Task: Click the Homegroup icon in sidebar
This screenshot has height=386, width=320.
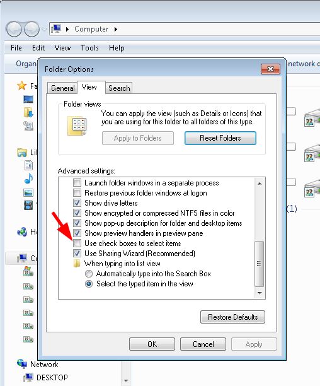Action: coord(22,231)
